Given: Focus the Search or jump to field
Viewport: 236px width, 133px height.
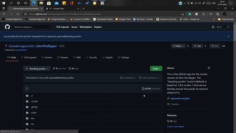Looking at the screenshot, I should (x=33, y=27).
